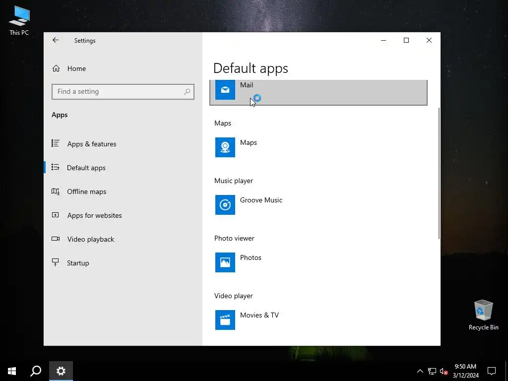Open taskbar search
508x381 pixels.
click(36, 371)
